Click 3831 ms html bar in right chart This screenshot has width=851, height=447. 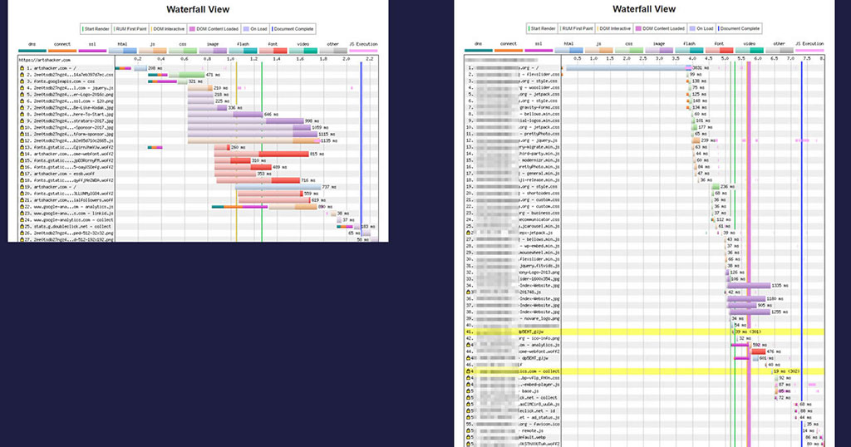[x=628, y=68]
